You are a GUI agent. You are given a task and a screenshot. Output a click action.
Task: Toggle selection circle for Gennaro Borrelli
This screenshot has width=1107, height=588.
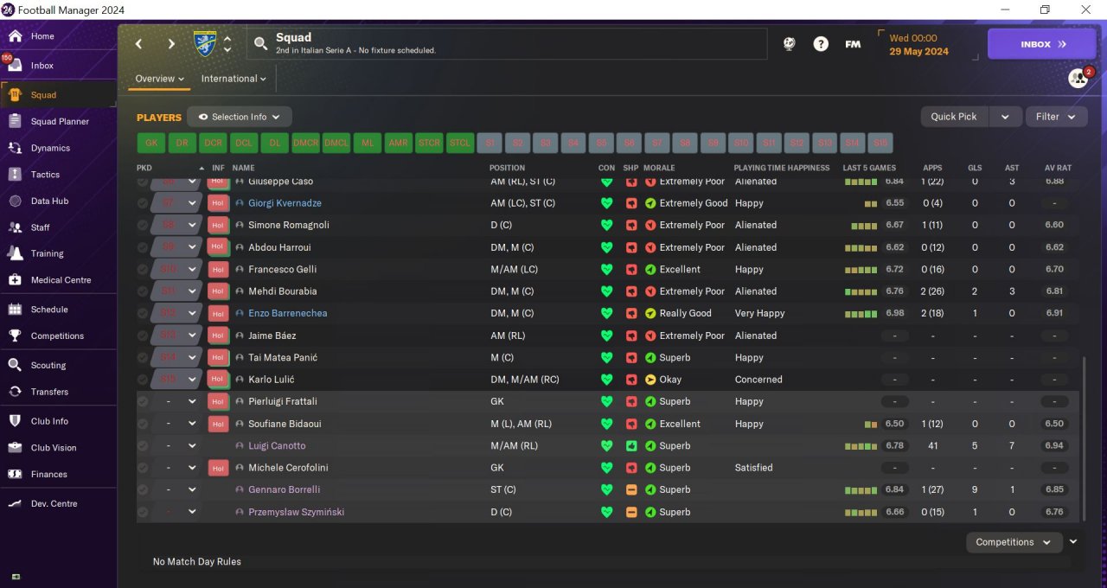pyautogui.click(x=143, y=490)
